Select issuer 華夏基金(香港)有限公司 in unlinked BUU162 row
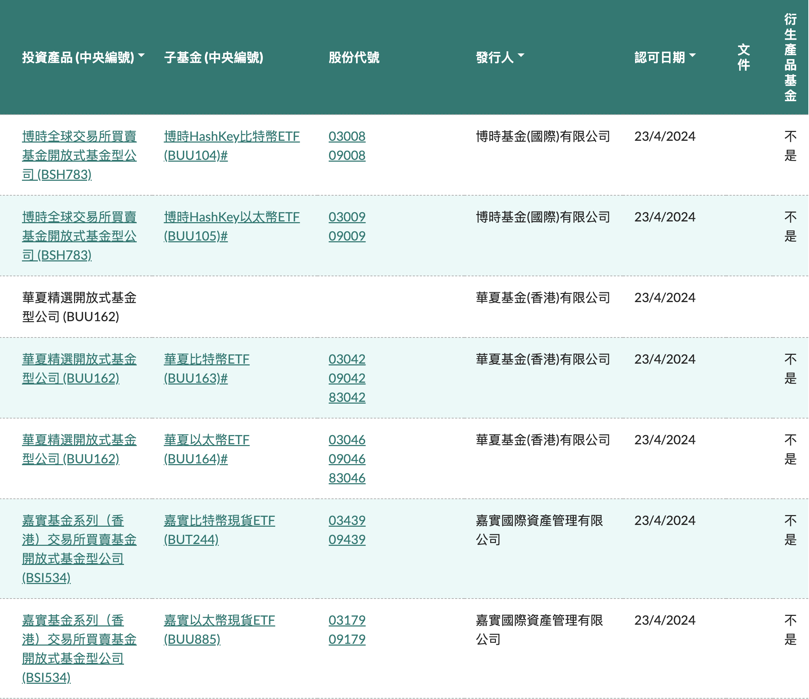Viewport: 809px width, 699px height. (543, 298)
